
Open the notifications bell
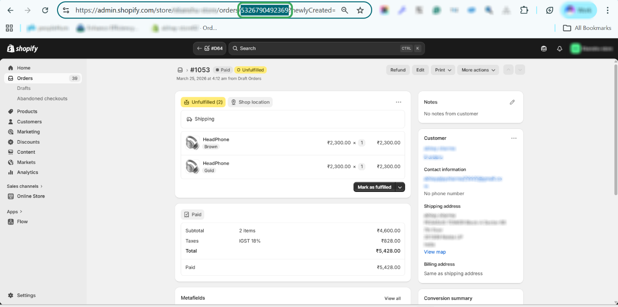(560, 48)
